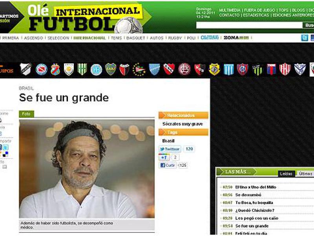The width and height of the screenshot is (314, 236).
Task: Select the All Boys team crest
Action: coord(26,69)
